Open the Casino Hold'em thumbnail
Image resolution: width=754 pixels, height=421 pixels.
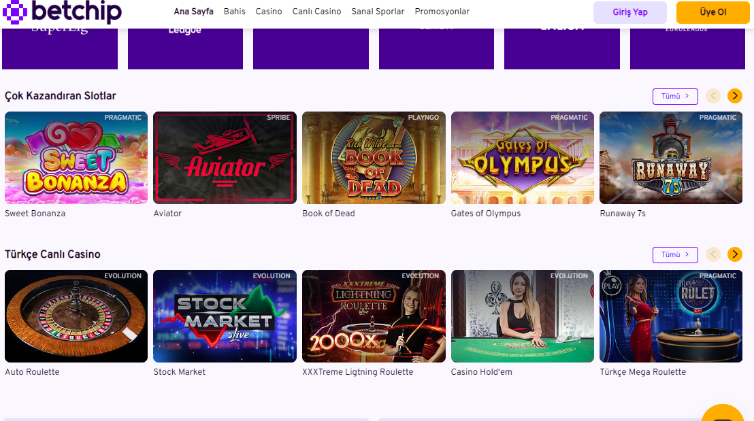(x=522, y=316)
